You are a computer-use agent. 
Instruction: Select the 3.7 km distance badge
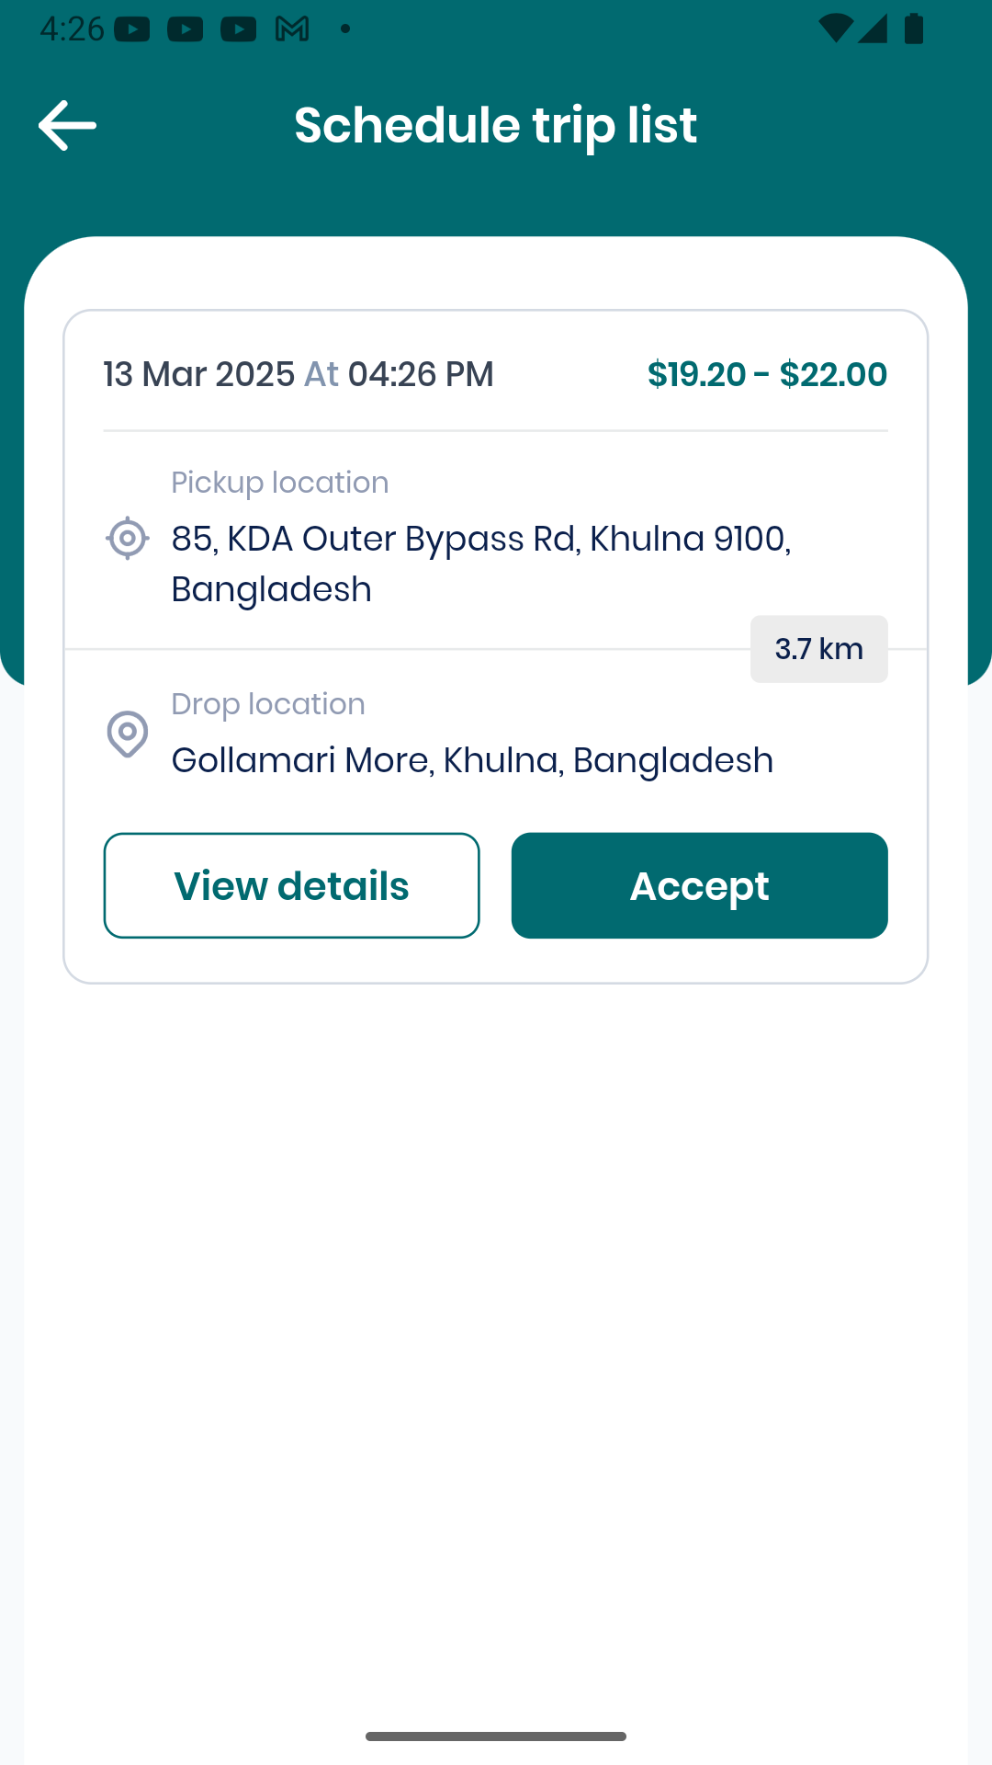pos(819,649)
